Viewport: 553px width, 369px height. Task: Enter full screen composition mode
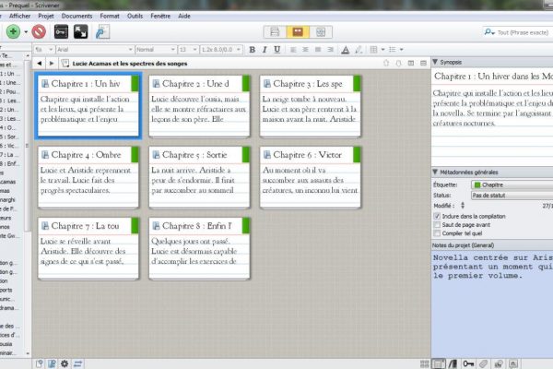coord(80,30)
